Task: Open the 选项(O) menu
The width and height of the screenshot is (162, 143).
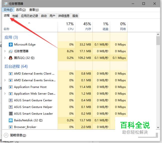Action: (21, 10)
